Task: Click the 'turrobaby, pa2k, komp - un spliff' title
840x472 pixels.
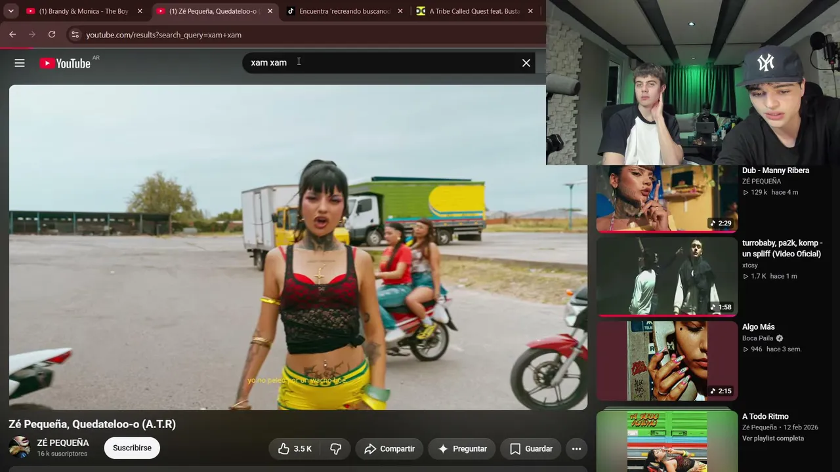Action: pos(782,248)
